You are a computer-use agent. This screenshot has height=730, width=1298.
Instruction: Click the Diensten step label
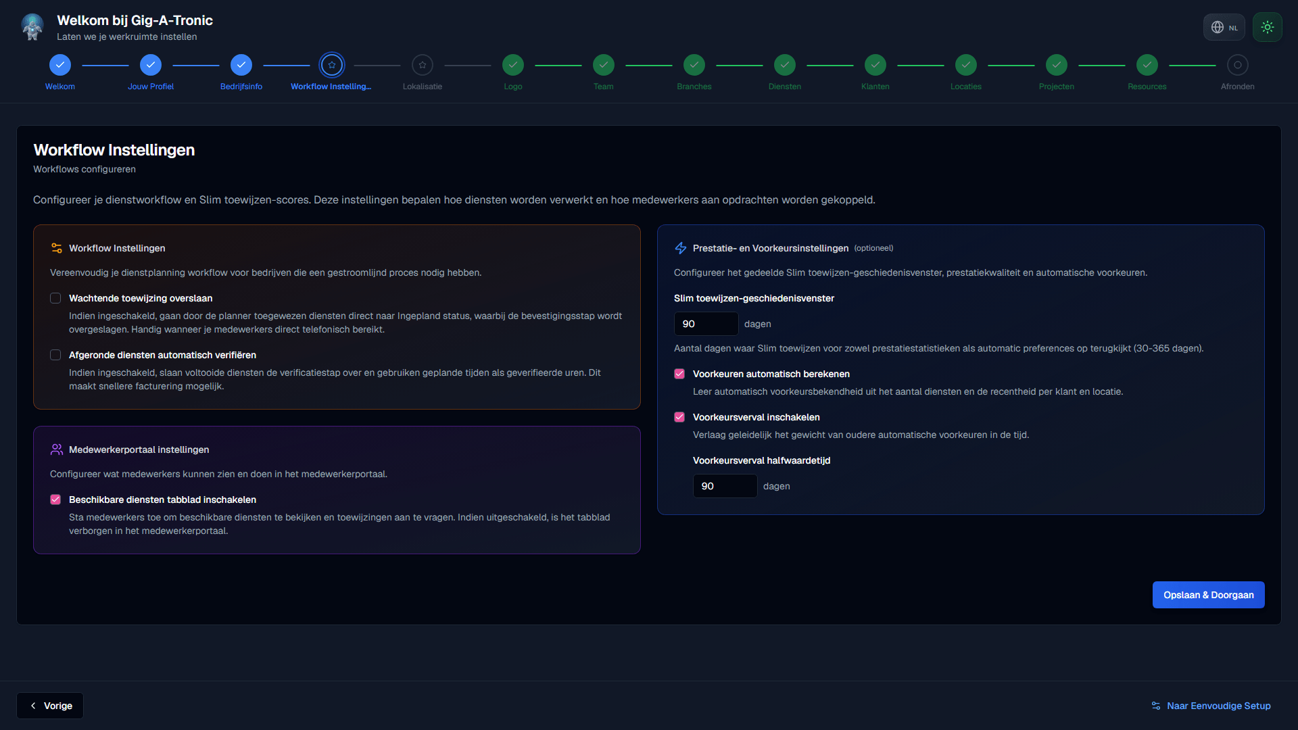[785, 87]
